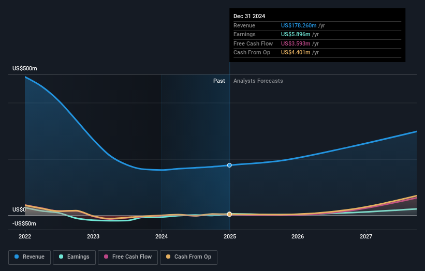Click the US$3.593m free cash flow value
The image size is (425, 271).
coord(296,43)
